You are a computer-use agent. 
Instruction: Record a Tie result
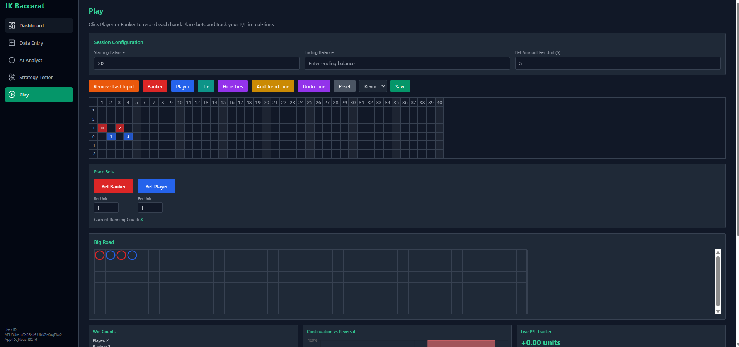point(206,86)
